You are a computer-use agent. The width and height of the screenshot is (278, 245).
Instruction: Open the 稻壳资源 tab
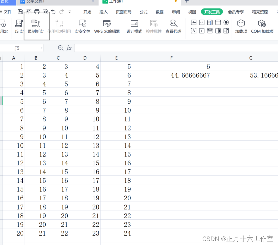[x=260, y=12]
